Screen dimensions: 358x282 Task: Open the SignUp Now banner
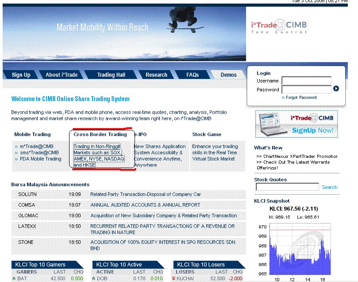click(x=296, y=124)
